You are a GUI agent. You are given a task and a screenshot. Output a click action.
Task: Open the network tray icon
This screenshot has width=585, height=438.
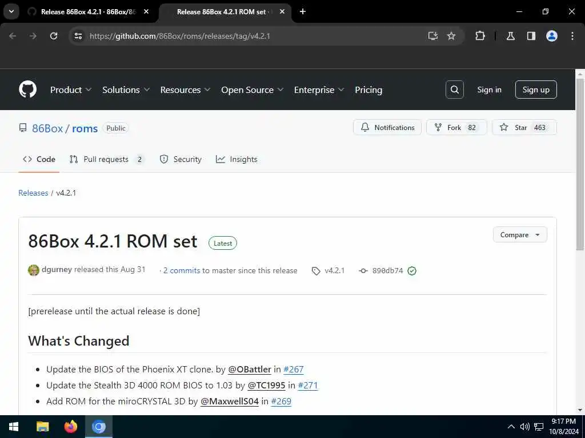(x=539, y=427)
